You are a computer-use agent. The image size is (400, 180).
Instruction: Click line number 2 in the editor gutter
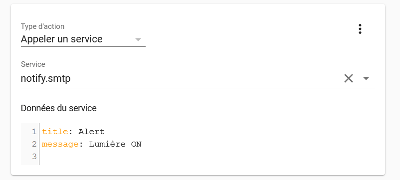[34, 144]
